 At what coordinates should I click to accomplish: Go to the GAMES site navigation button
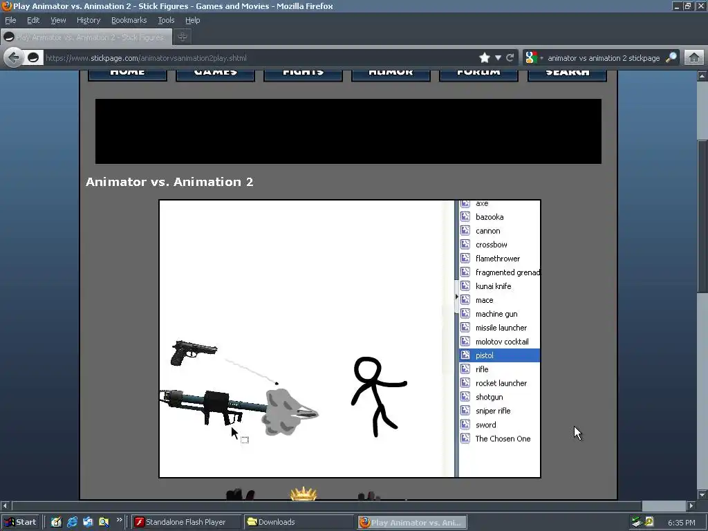click(x=216, y=75)
